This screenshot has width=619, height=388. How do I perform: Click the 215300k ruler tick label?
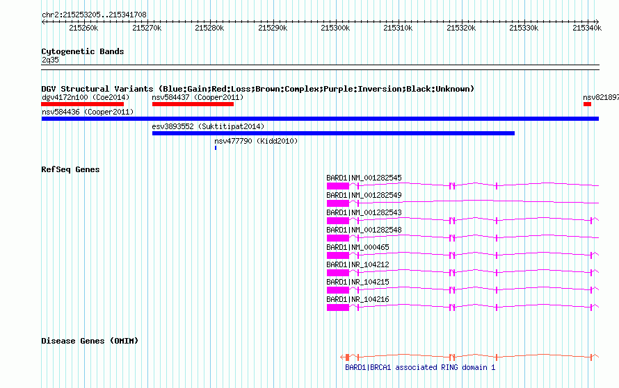(335, 28)
